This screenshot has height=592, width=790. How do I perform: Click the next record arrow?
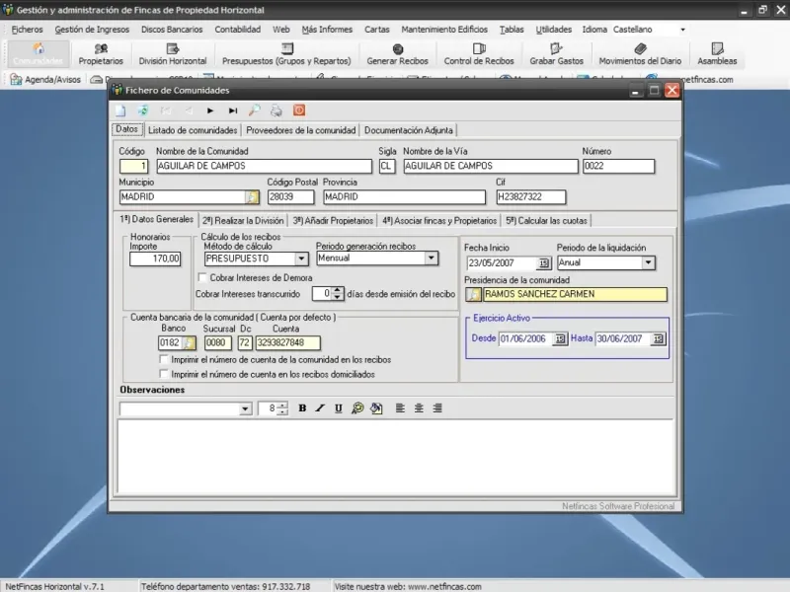(x=210, y=111)
